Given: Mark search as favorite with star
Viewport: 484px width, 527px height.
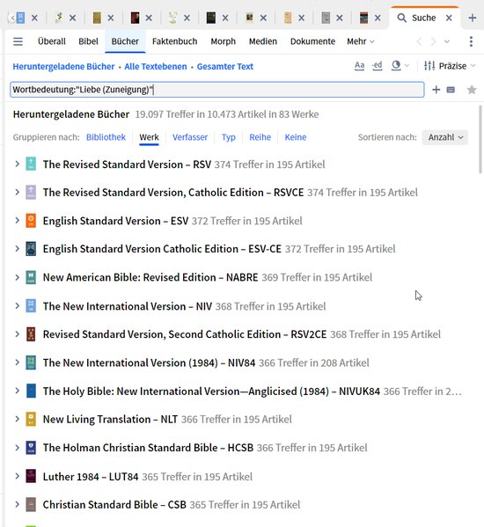Looking at the screenshot, I should [x=472, y=90].
